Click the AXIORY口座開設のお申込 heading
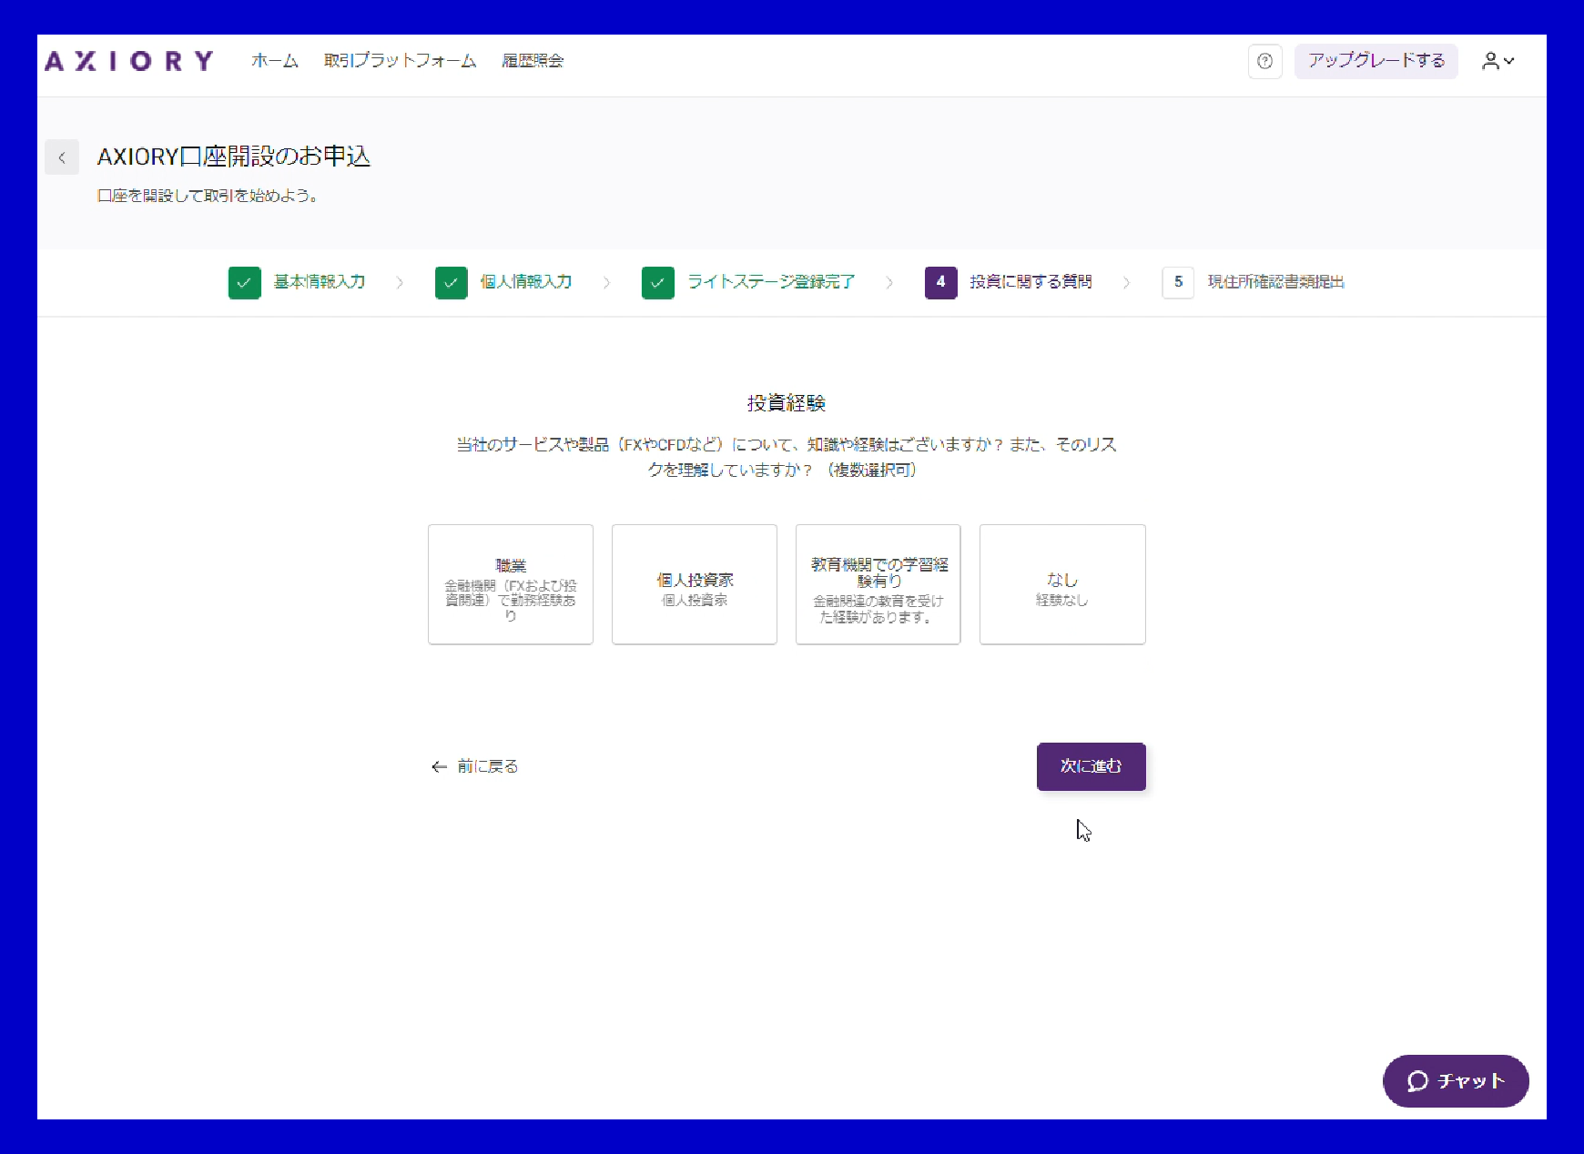1584x1154 pixels. (234, 157)
